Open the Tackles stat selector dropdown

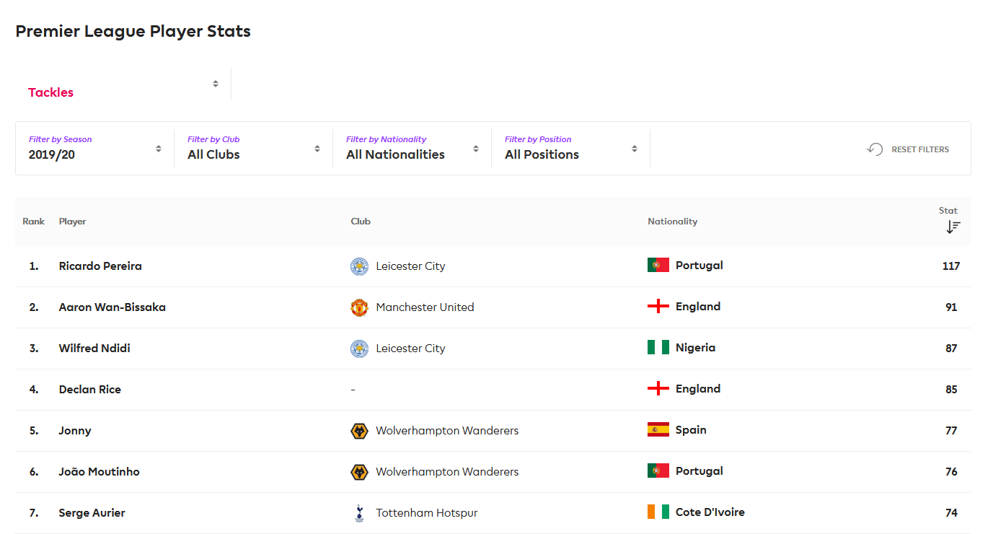click(123, 84)
